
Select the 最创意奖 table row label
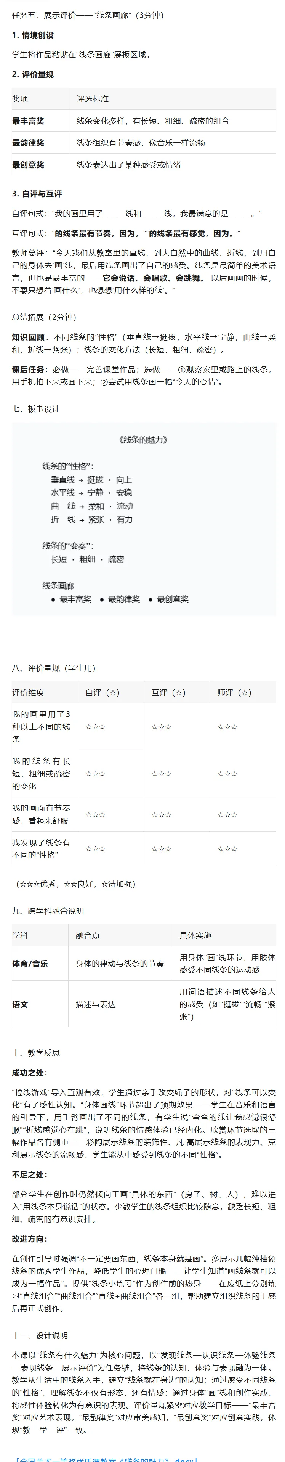(x=28, y=165)
